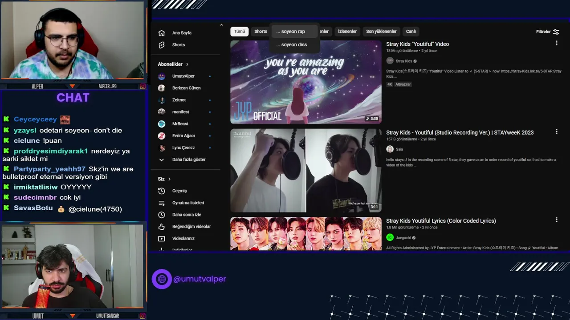Open Lynx Çerezz channel avatar
Screen dimensions: 570x320
(162, 148)
